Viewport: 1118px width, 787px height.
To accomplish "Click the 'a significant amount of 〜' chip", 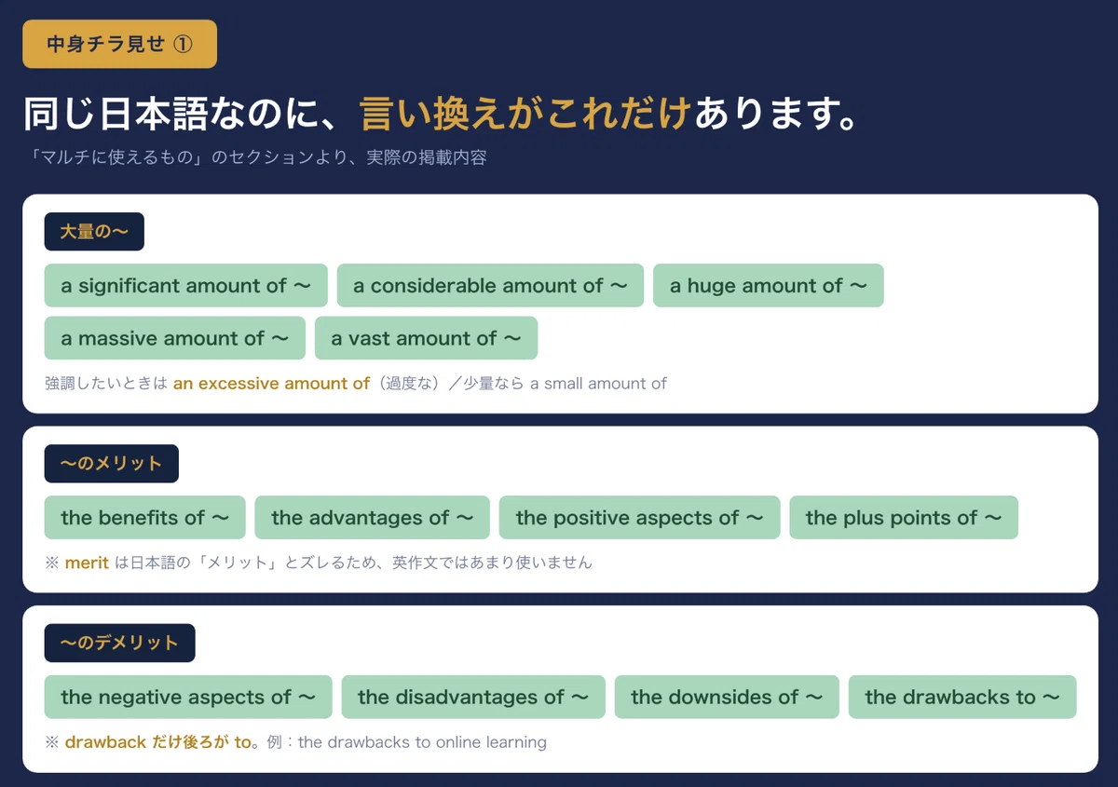I will point(186,286).
